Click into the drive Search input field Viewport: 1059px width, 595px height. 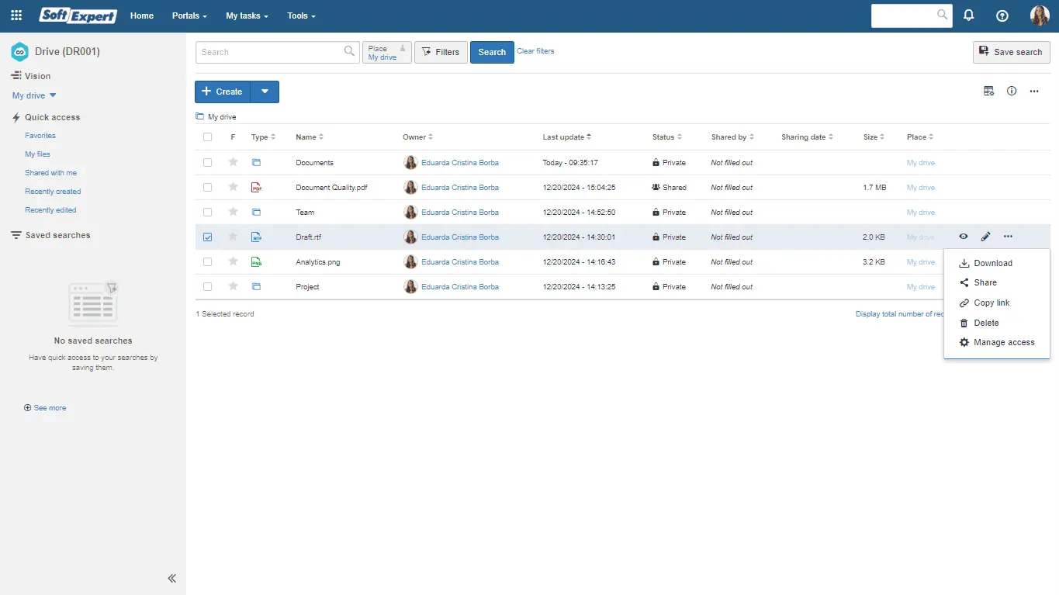tap(269, 52)
